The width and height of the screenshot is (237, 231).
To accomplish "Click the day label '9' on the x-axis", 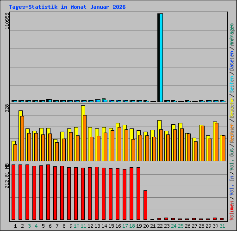I will pos(71,226).
